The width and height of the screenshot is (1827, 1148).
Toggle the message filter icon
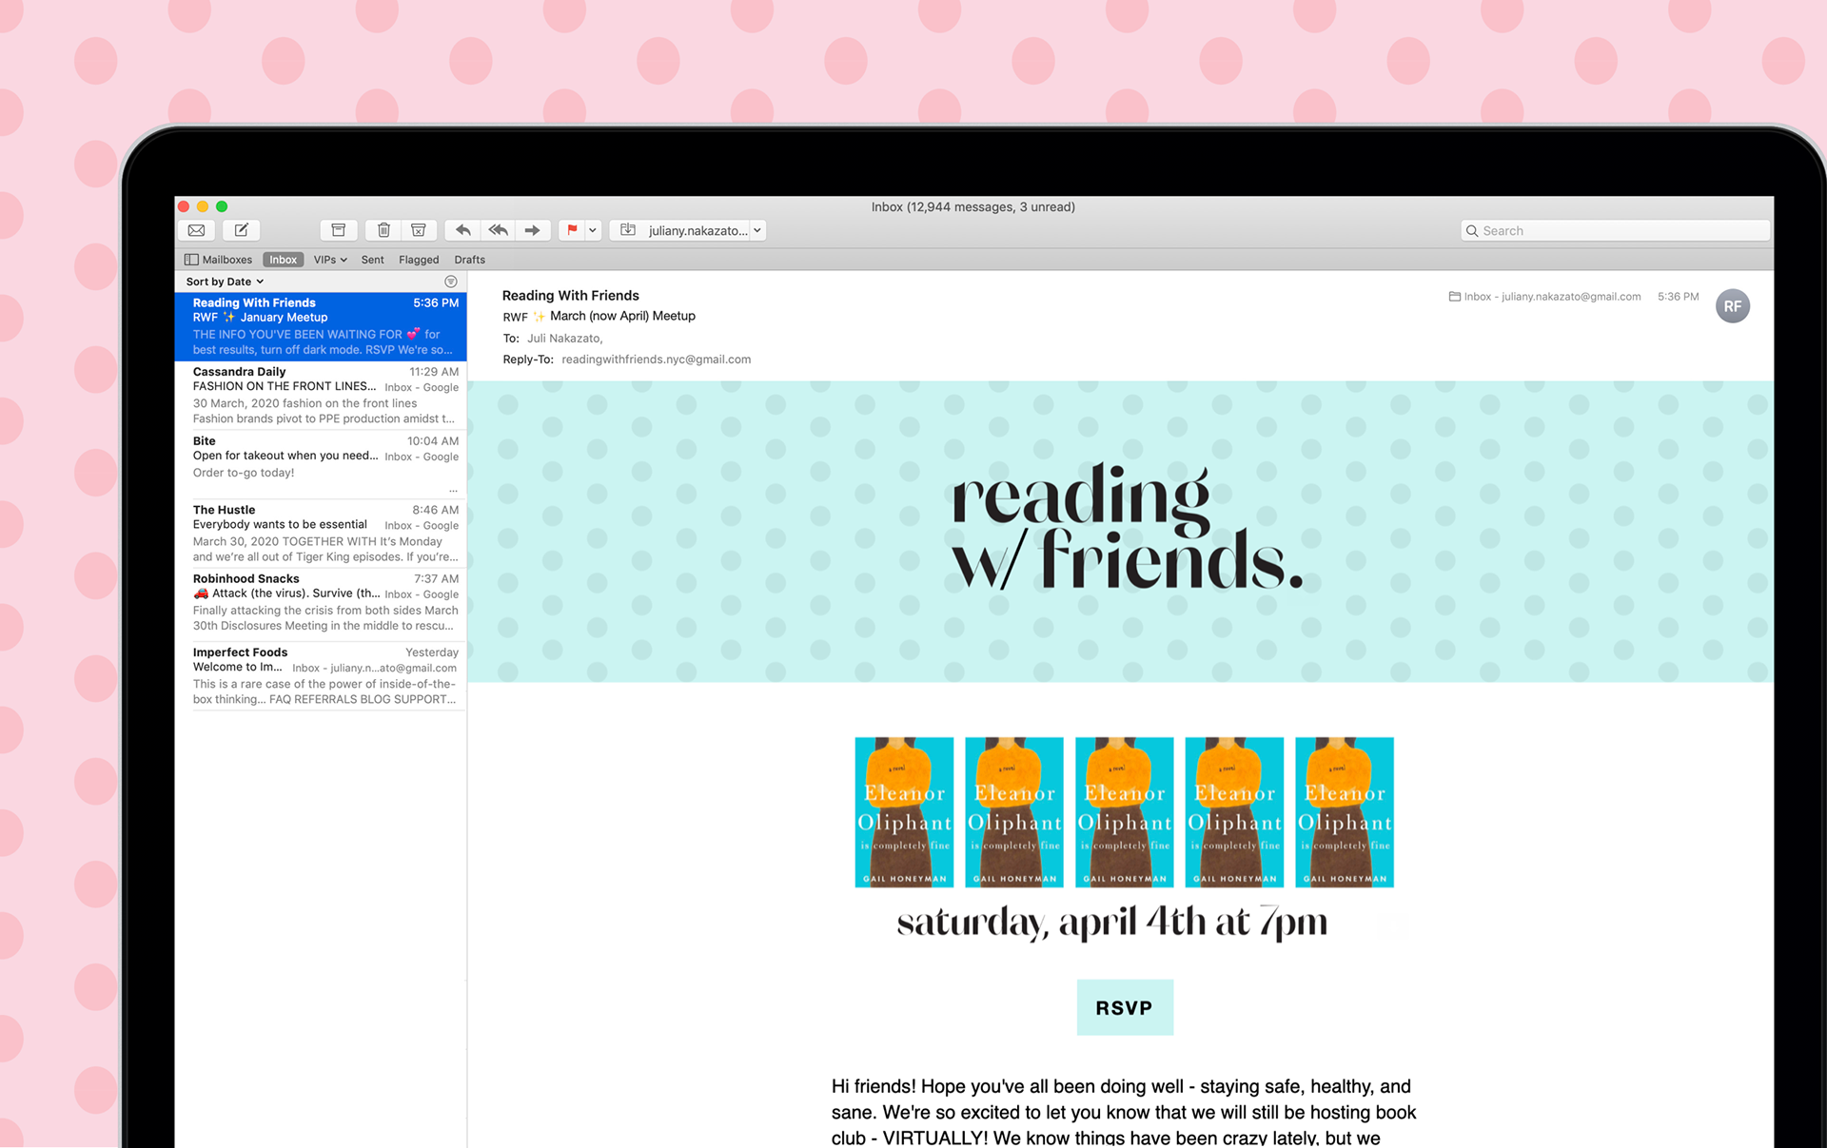pyautogui.click(x=451, y=282)
